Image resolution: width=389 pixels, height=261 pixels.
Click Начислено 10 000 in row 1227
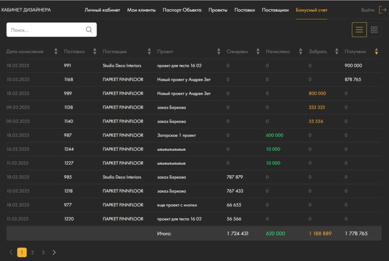pos(273,163)
